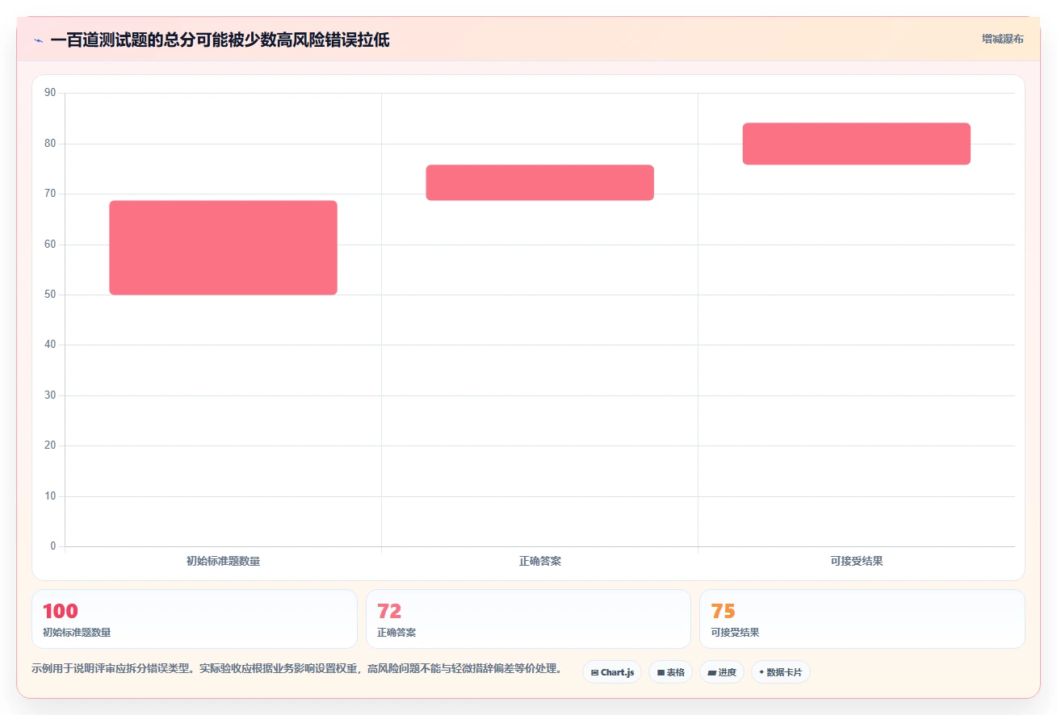1057x715 pixels.
Task: Select the Chart.js tag chip
Action: tap(612, 672)
